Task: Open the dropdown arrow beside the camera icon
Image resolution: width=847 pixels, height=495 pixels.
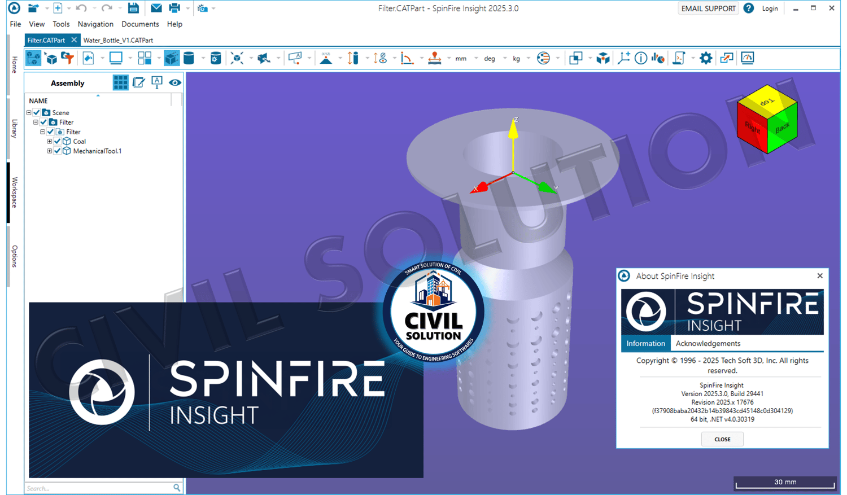Action: [x=213, y=8]
